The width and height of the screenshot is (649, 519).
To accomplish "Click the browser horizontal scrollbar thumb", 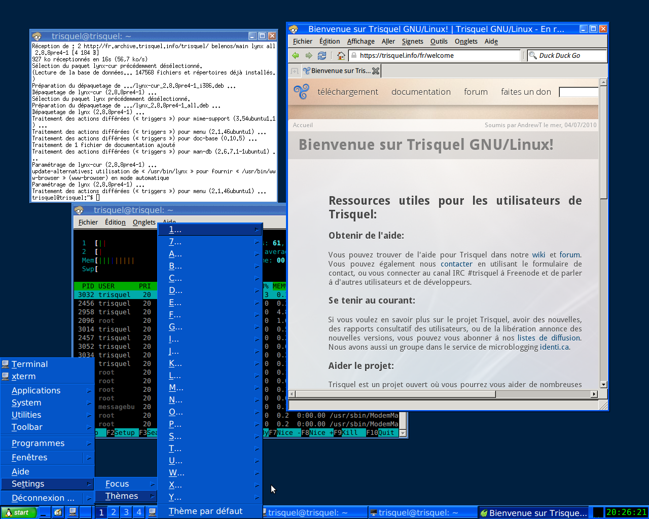I will point(395,394).
